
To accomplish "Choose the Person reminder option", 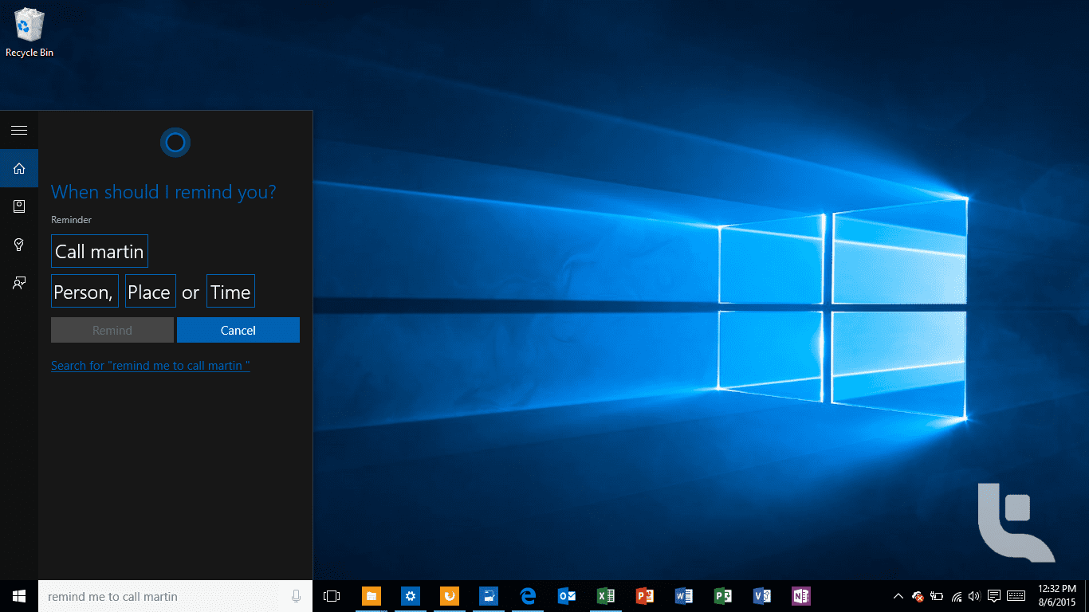I will tap(85, 292).
